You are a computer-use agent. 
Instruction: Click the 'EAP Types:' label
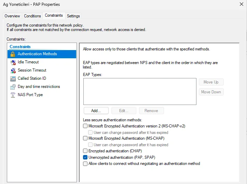click(x=93, y=75)
